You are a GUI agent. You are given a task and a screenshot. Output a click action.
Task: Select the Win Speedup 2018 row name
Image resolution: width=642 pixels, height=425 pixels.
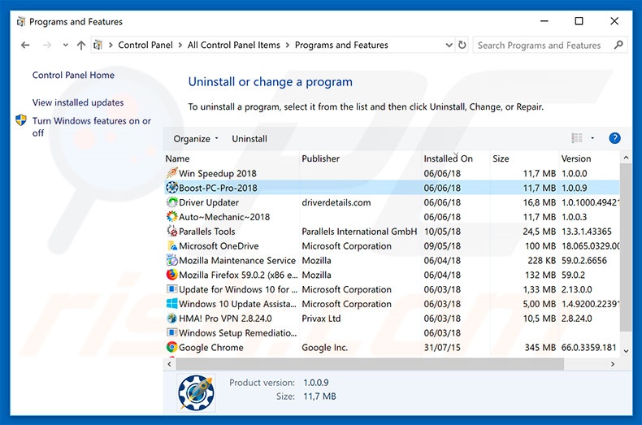click(x=218, y=173)
